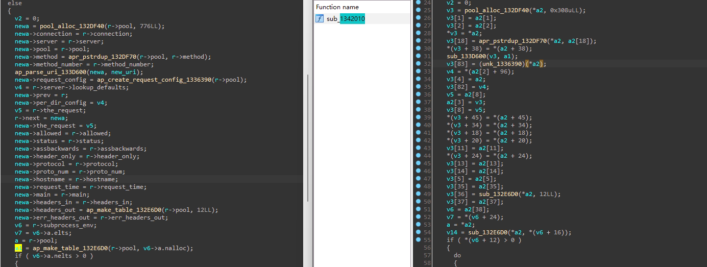
Task: Toggle breakpoint on line 35
Action: (418, 87)
